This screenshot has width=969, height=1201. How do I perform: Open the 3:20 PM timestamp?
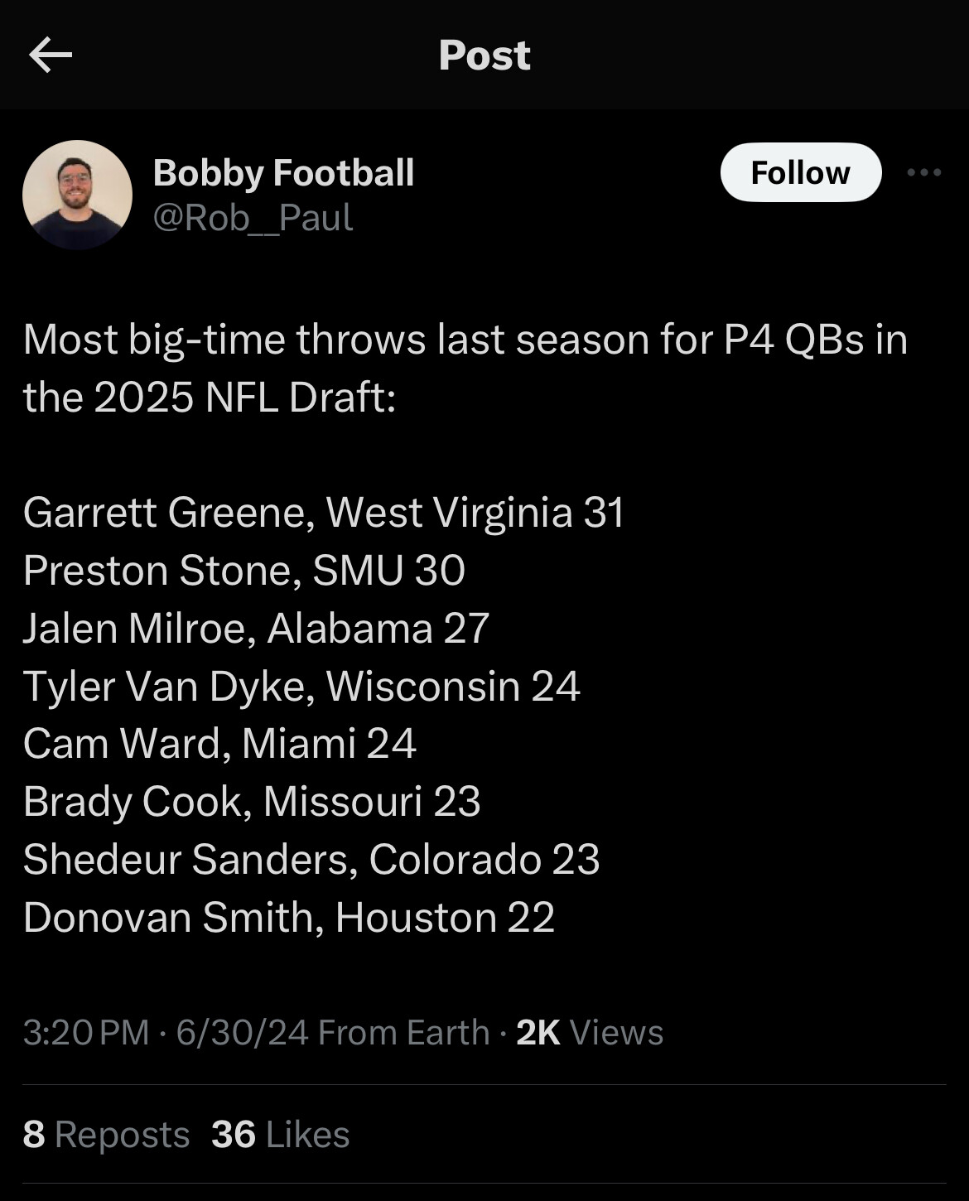tap(85, 1033)
